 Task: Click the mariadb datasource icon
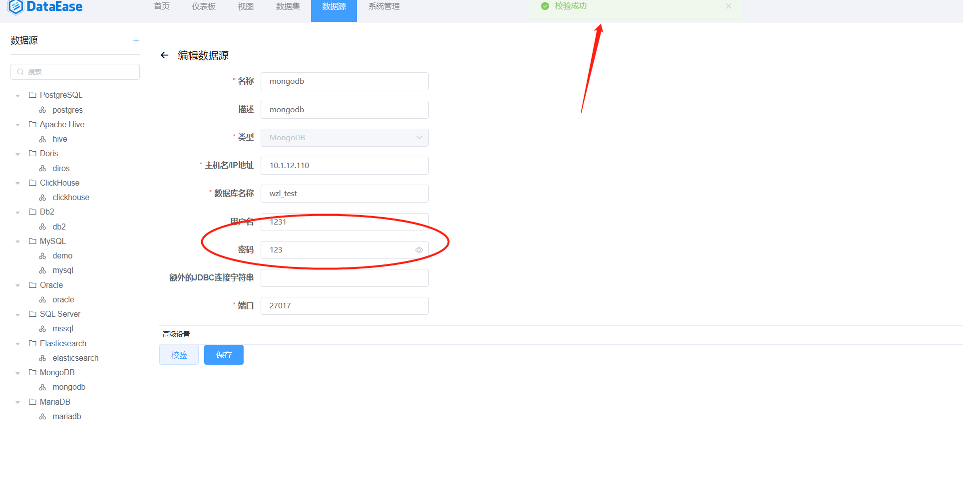click(x=43, y=417)
